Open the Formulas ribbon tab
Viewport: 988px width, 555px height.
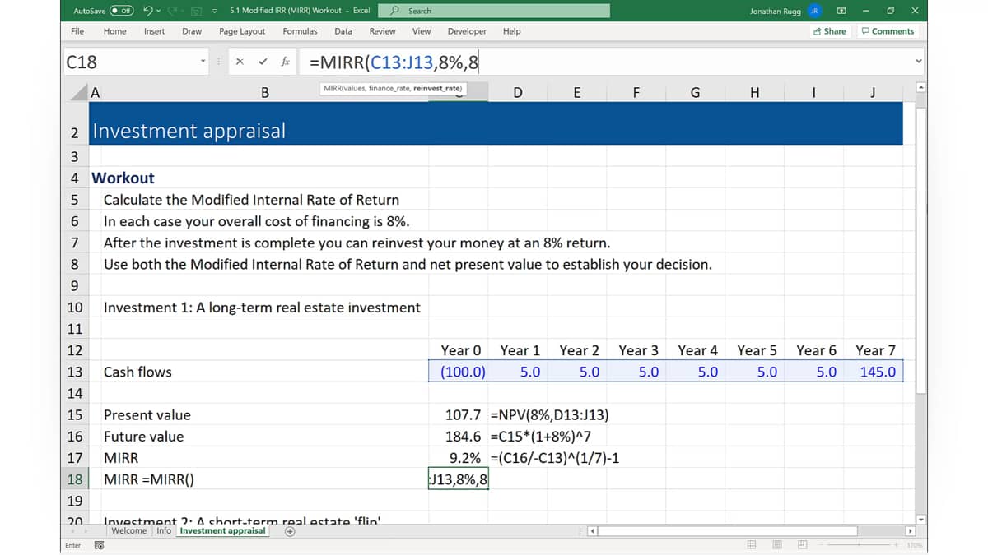(x=300, y=31)
